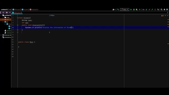Run Main with the green play button
This screenshot has width=169, height=95.
pyautogui.click(x=131, y=9)
